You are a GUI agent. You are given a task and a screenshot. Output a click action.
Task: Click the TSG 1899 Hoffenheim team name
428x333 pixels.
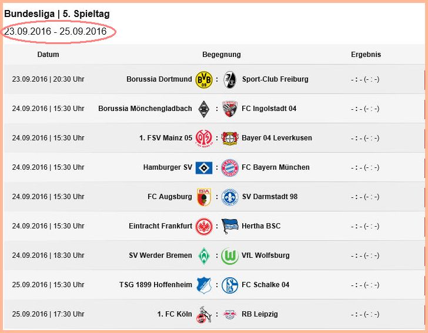156,285
